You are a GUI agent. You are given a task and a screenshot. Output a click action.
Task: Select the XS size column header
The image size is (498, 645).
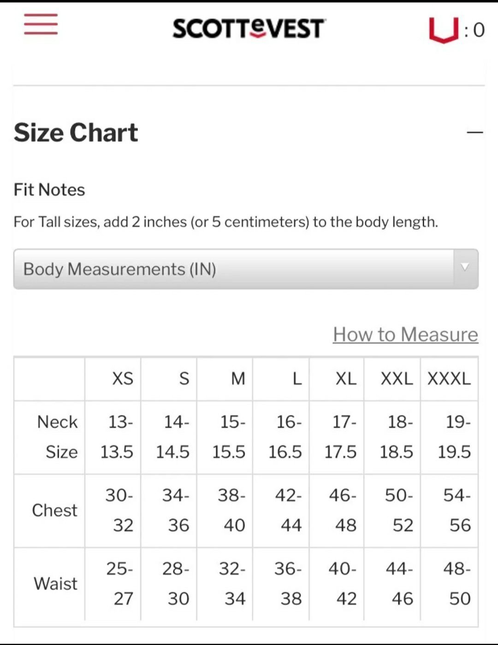click(x=123, y=379)
